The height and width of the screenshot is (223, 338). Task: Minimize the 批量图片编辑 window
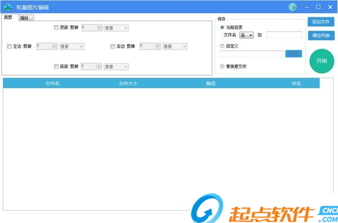point(307,7)
